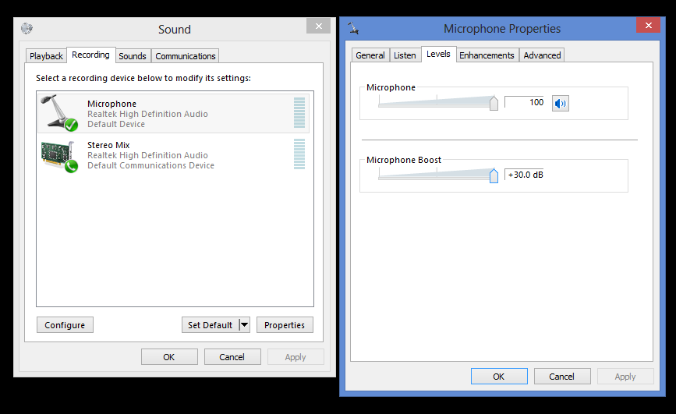
Task: Click the Stereo Mix sound card icon
Action: tap(59, 157)
